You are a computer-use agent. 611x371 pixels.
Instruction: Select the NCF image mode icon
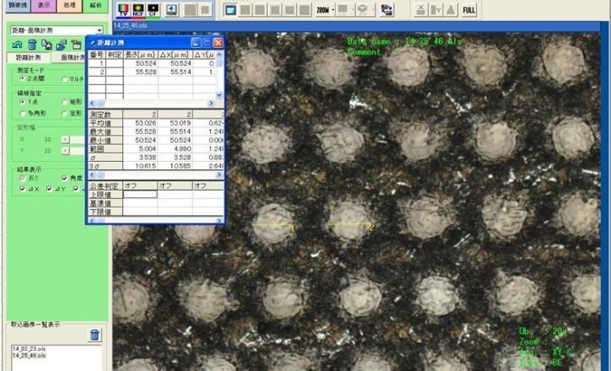[x=138, y=10]
